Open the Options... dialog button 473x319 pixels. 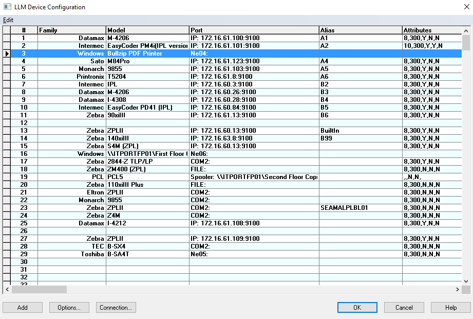69,308
